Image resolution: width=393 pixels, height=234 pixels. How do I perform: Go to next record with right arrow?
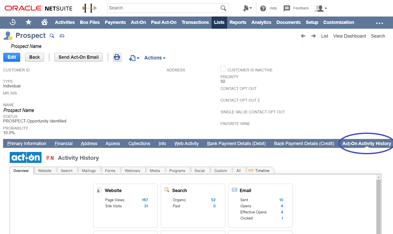point(313,36)
